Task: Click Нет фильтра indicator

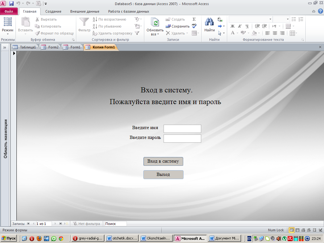Action: pos(87,224)
